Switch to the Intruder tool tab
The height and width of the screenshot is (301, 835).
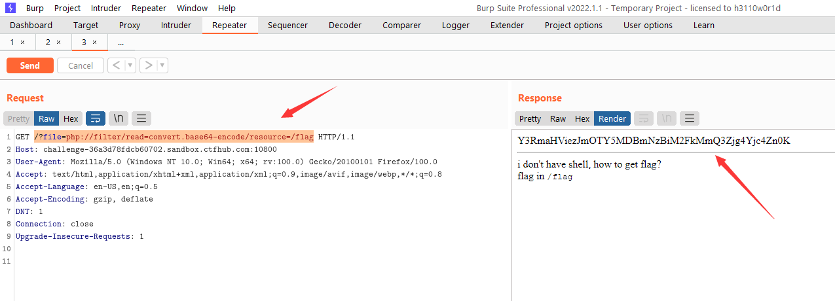tap(176, 26)
